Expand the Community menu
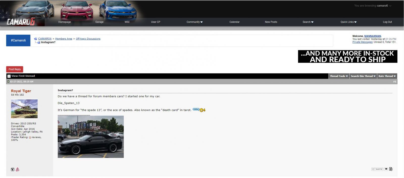Image resolution: width=404 pixels, height=178 pixels. point(194,22)
